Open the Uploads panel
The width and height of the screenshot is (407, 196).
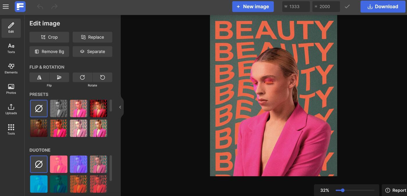coord(11,109)
